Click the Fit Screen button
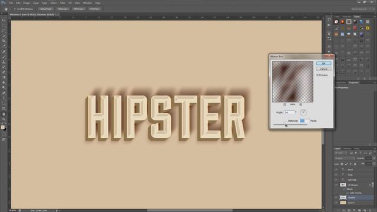This screenshot has width=377, height=212. (63, 9)
